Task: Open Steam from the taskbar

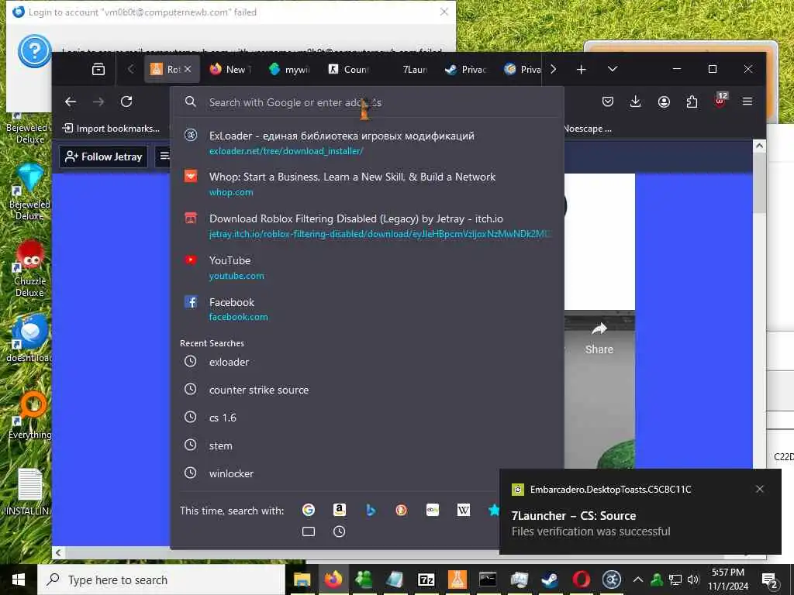Action: coord(550,580)
